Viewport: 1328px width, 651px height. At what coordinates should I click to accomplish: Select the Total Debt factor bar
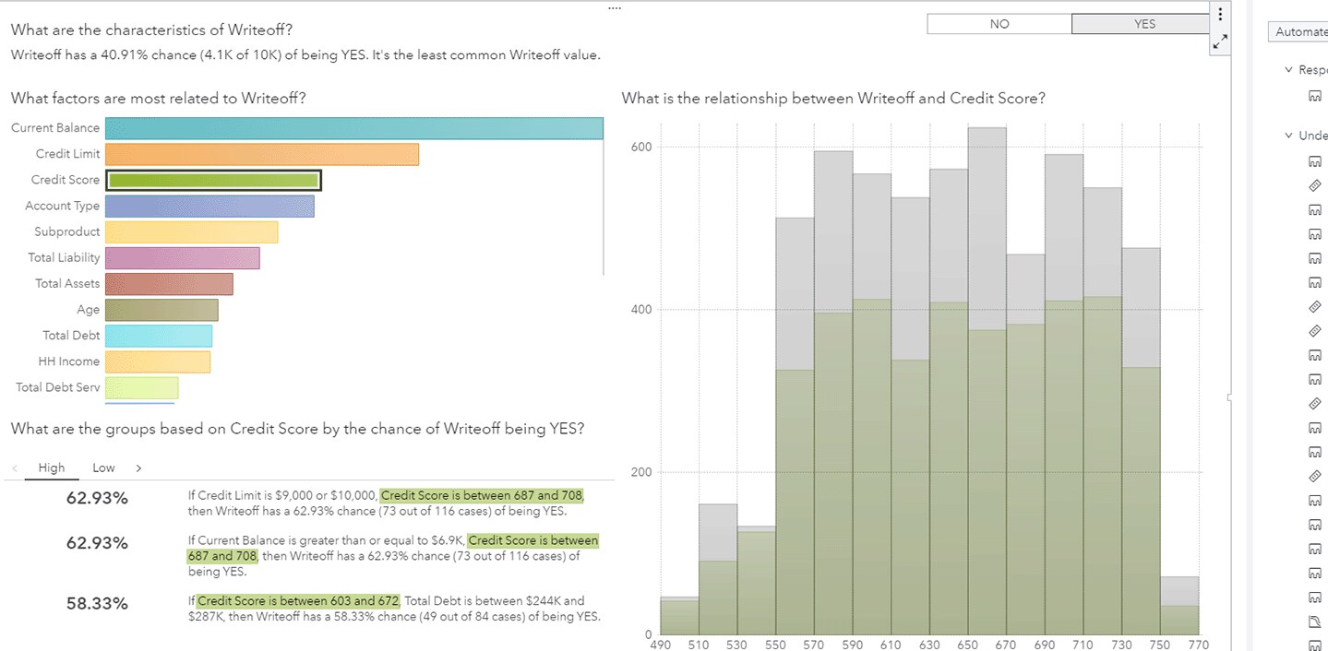(x=159, y=336)
